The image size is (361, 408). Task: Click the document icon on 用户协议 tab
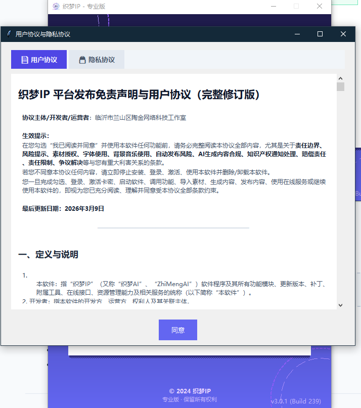tap(25, 60)
